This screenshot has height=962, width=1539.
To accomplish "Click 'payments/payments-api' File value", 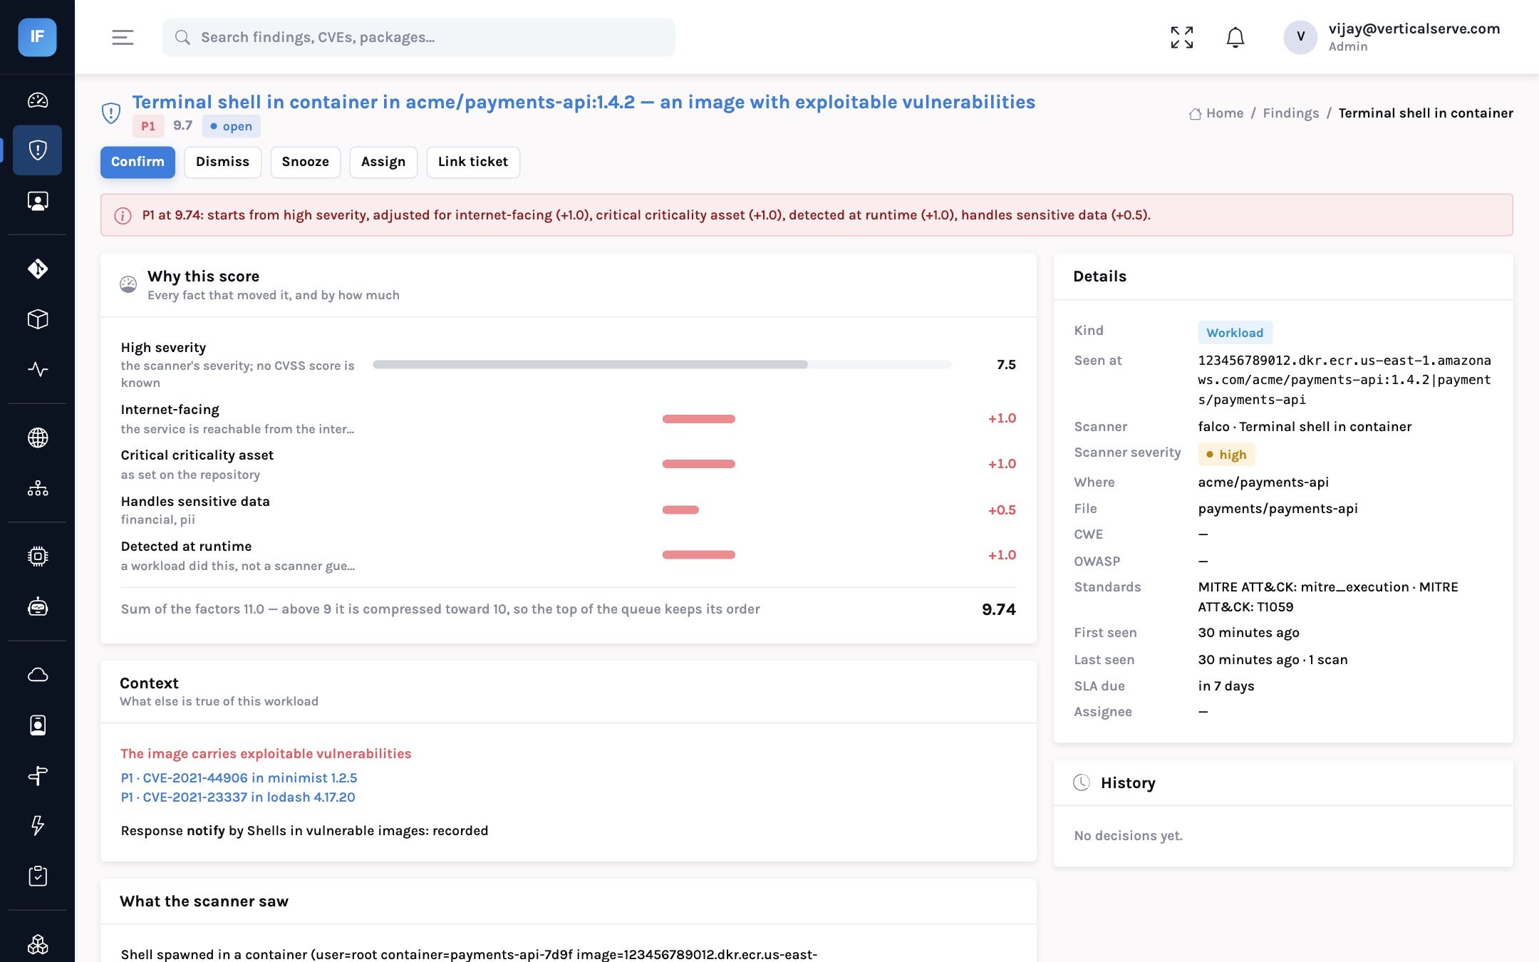I will 1278,509.
